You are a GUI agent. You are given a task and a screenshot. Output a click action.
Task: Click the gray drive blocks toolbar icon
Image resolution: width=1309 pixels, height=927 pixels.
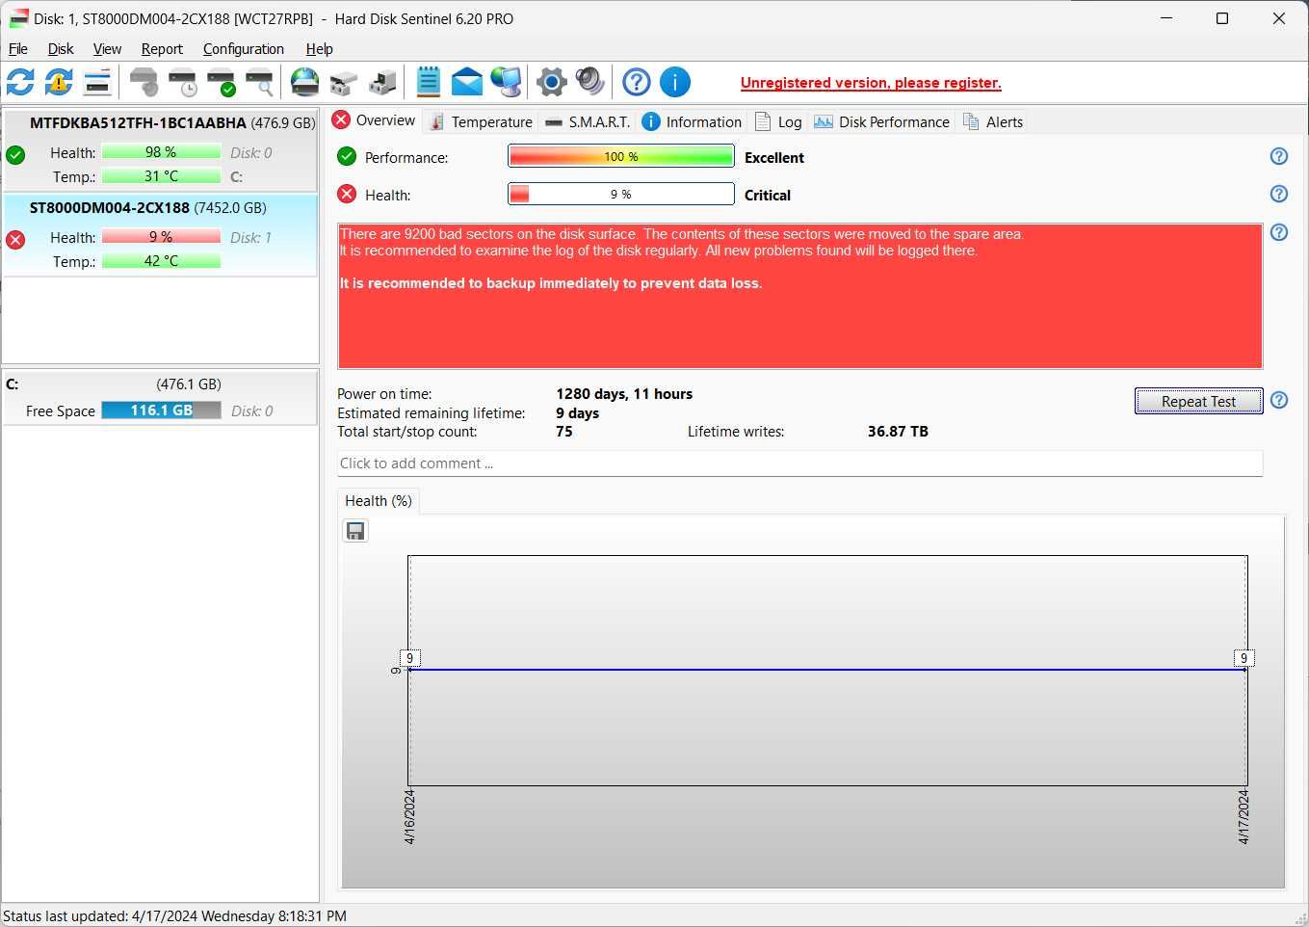coord(344,82)
